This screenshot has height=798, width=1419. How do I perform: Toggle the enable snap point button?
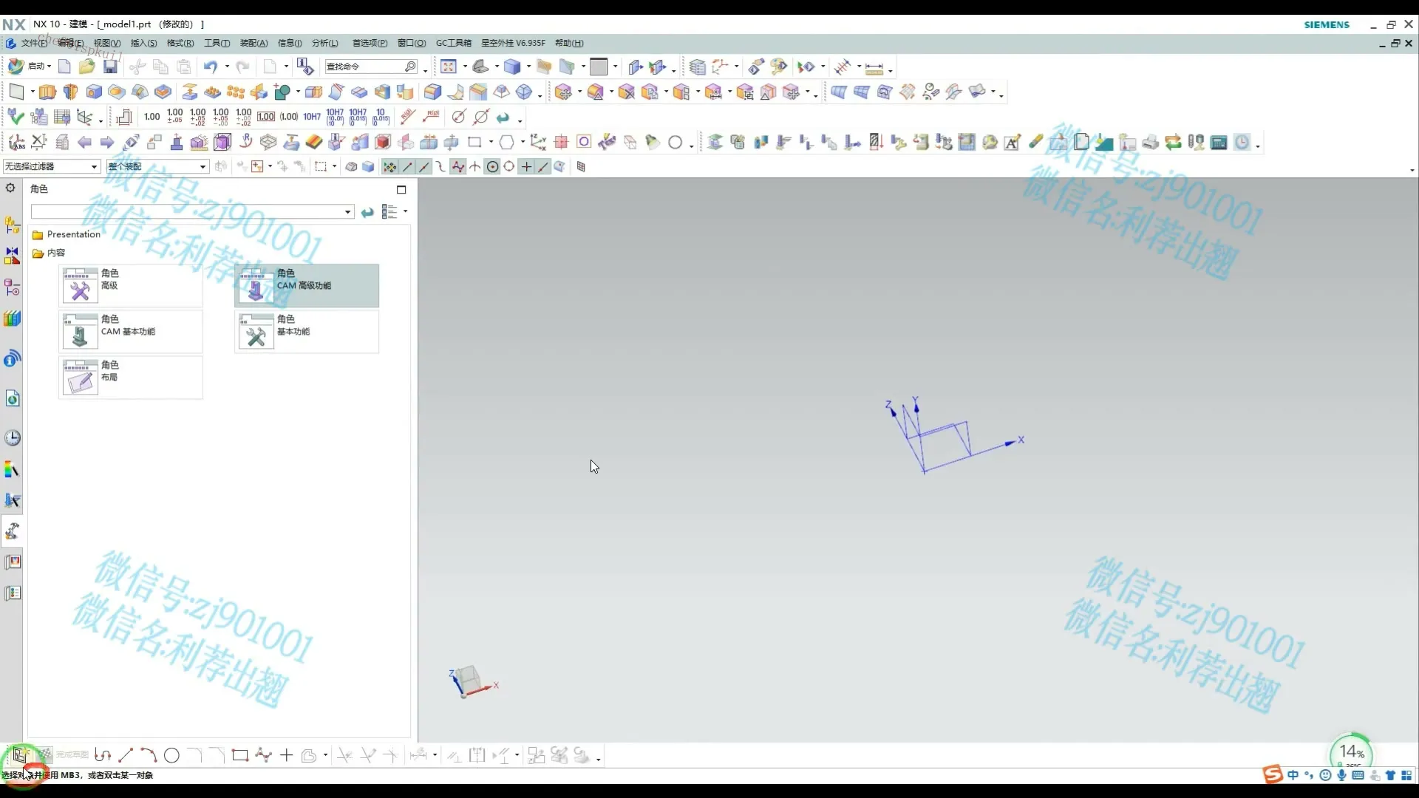tap(389, 167)
